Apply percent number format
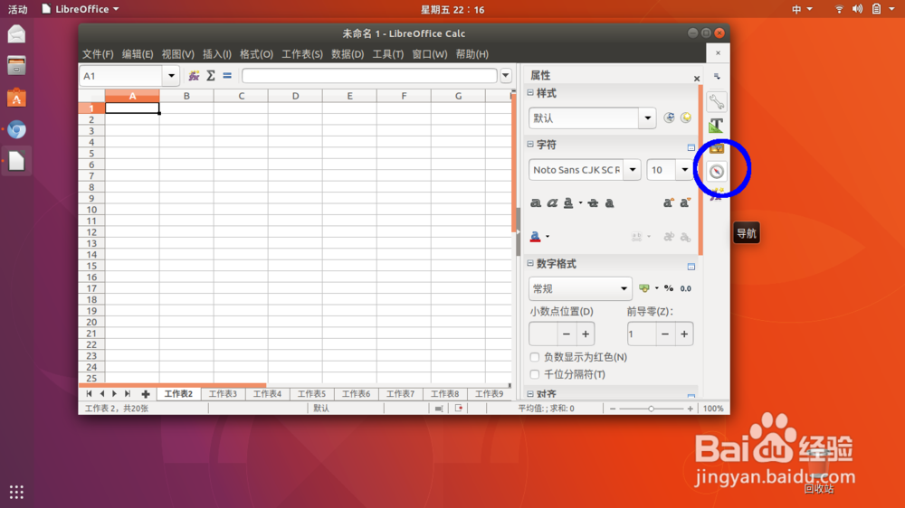 pyautogui.click(x=669, y=288)
